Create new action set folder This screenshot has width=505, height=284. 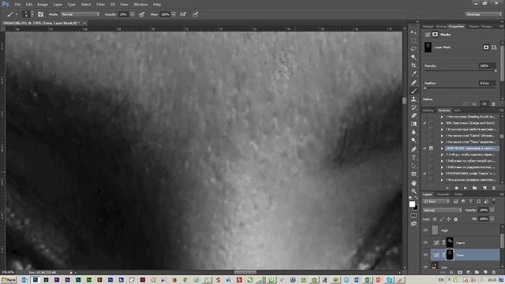pos(474,188)
